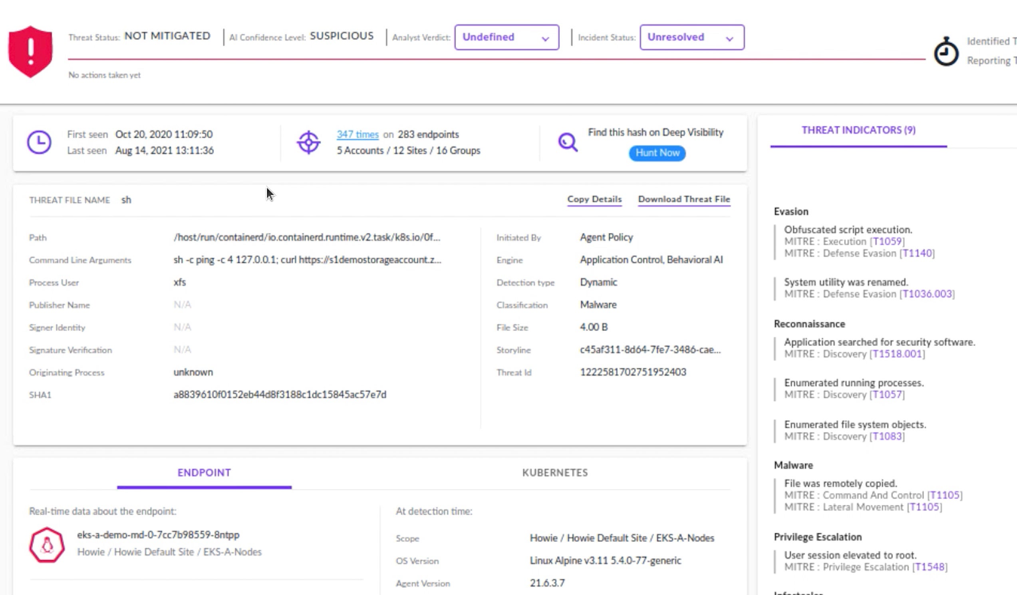
Task: Click the clock icon beside First seen
Action: [39, 142]
